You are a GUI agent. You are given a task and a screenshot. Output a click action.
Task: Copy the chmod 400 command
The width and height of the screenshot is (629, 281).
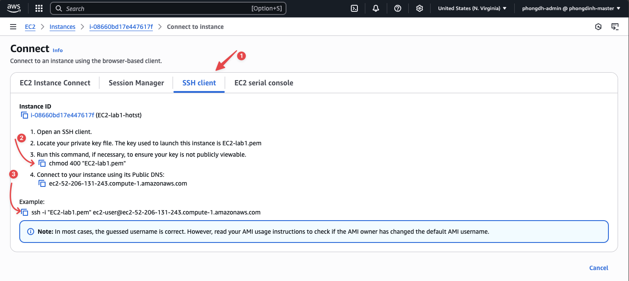click(x=42, y=163)
